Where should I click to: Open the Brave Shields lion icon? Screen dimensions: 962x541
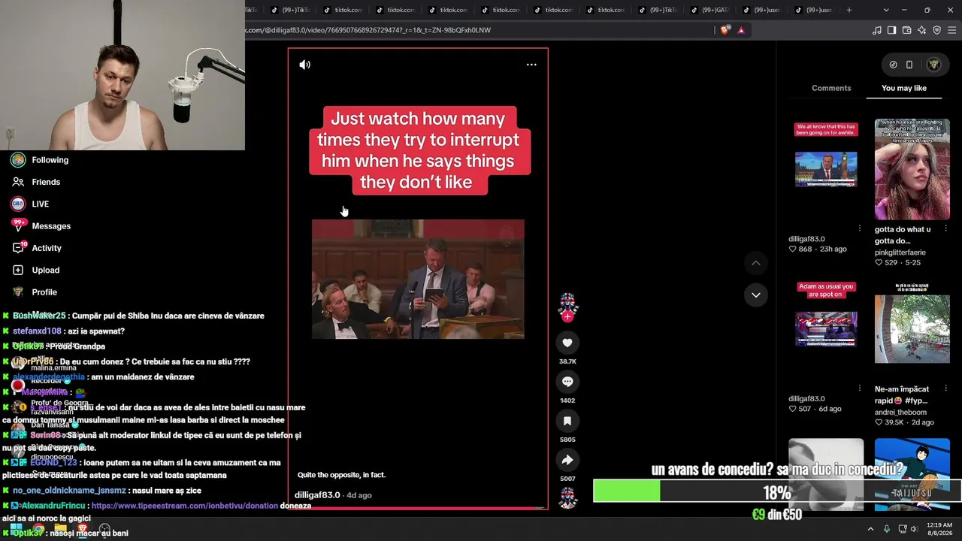point(725,30)
